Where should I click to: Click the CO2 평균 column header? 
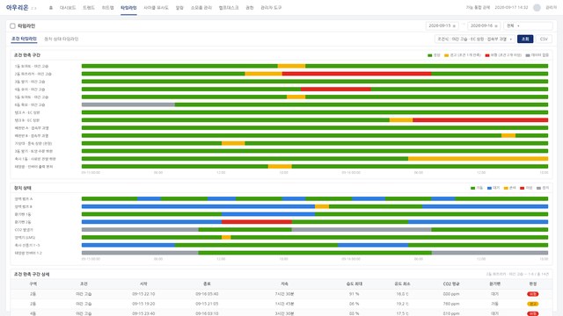(451, 284)
